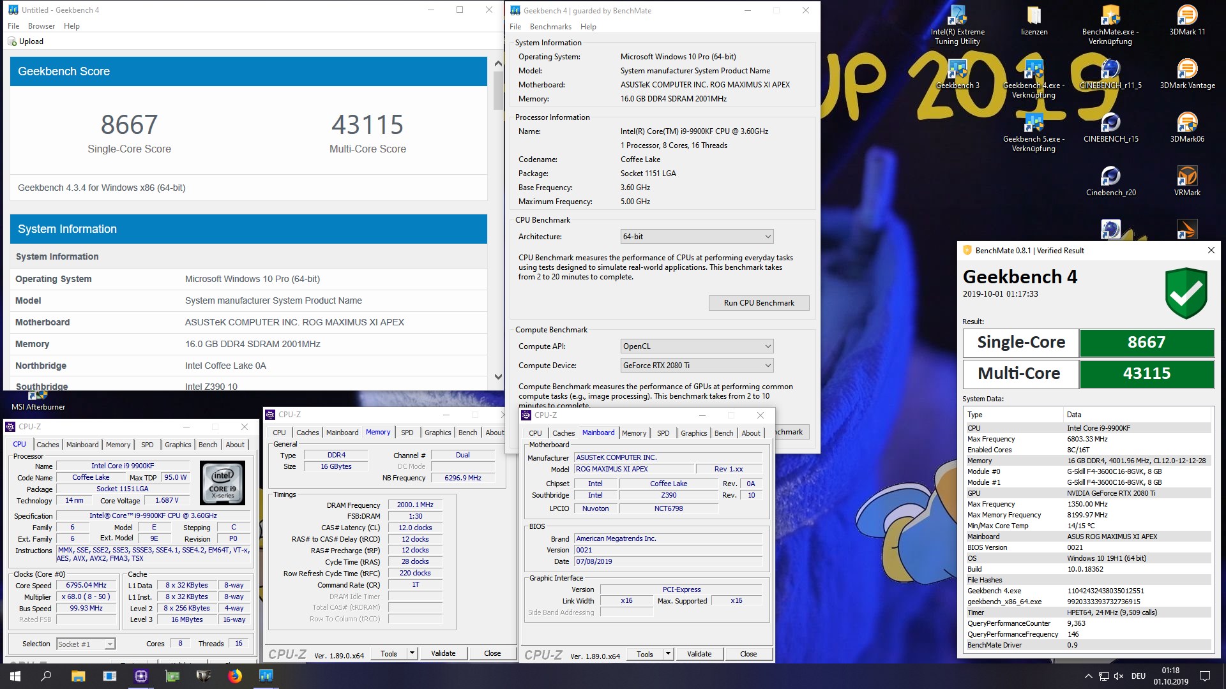1226x689 pixels.
Task: Open Intel Extreme Tuning Utility desktop icon
Action: 957,26
